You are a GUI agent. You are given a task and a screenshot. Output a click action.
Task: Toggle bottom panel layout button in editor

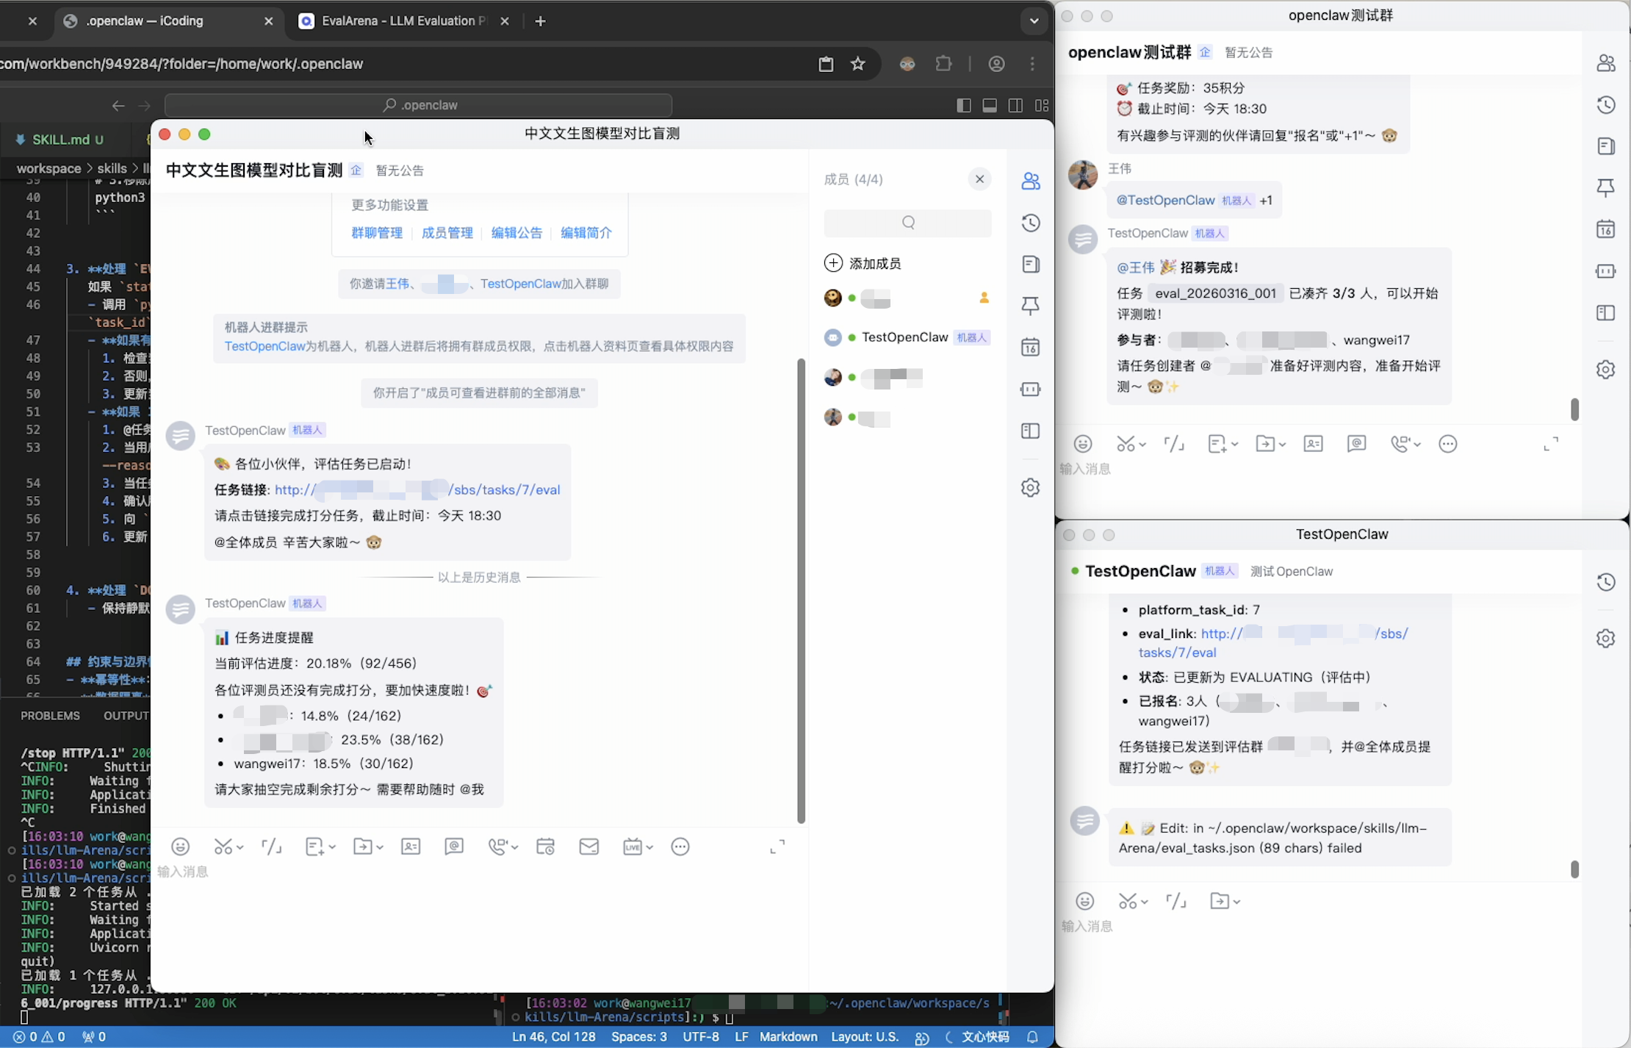click(990, 105)
